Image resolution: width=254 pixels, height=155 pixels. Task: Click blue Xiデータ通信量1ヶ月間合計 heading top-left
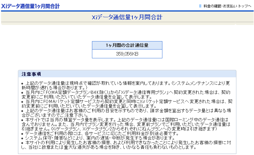point(31,6)
